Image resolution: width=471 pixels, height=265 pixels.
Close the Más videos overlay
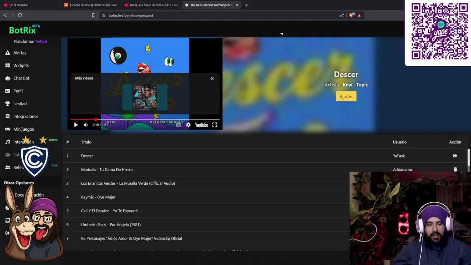(x=212, y=78)
